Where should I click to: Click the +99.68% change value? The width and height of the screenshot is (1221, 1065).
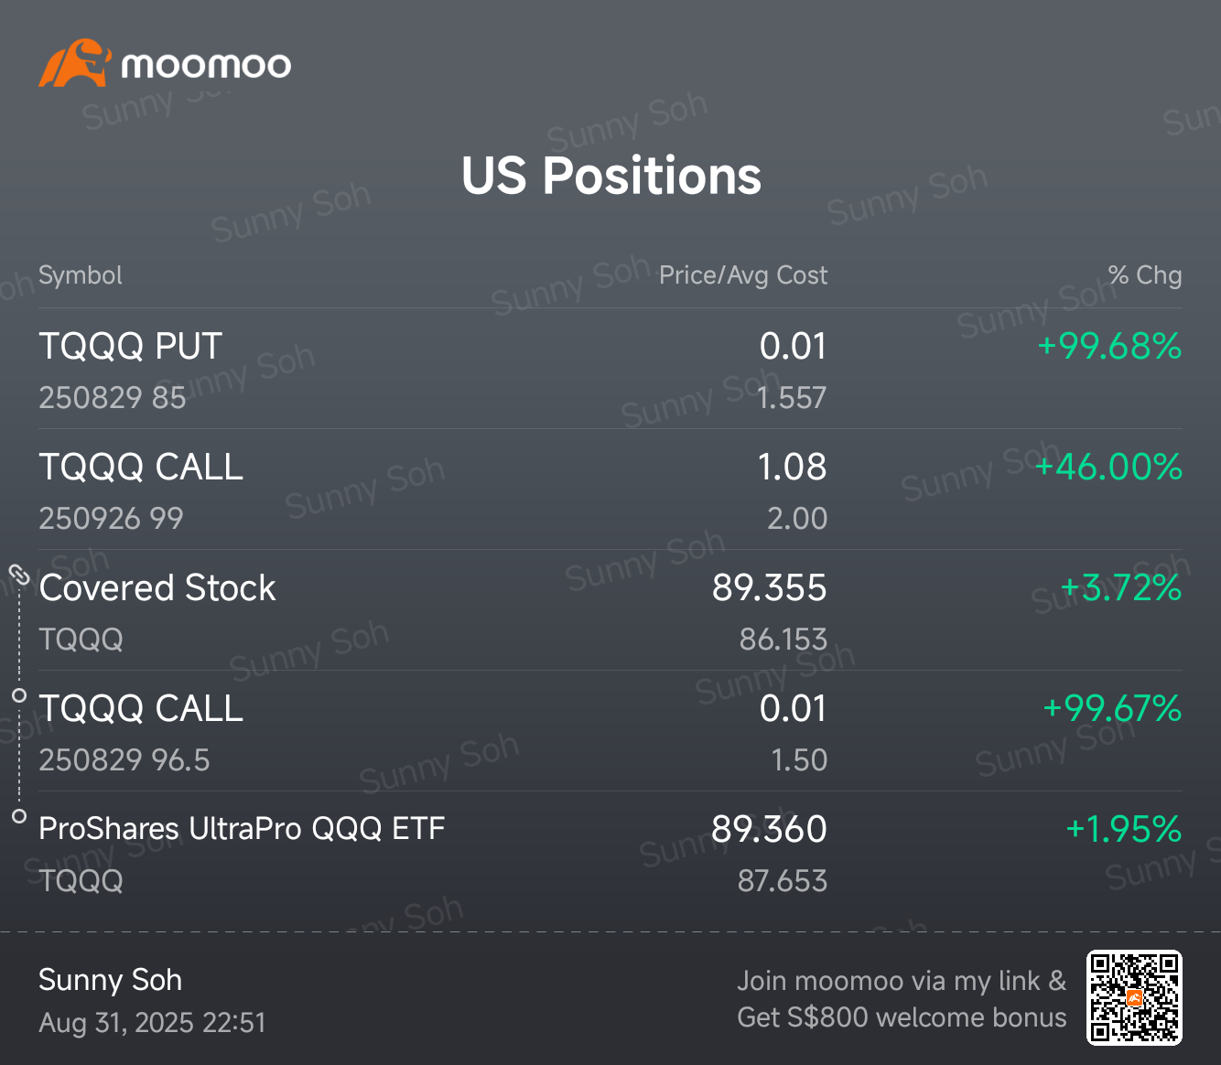pos(1109,347)
